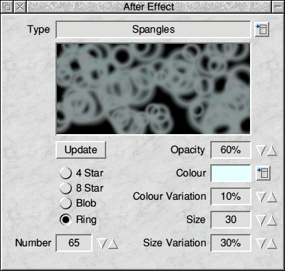Iconise the window with the title bar dash icon
The width and height of the screenshot is (285, 271).
pos(278,7)
